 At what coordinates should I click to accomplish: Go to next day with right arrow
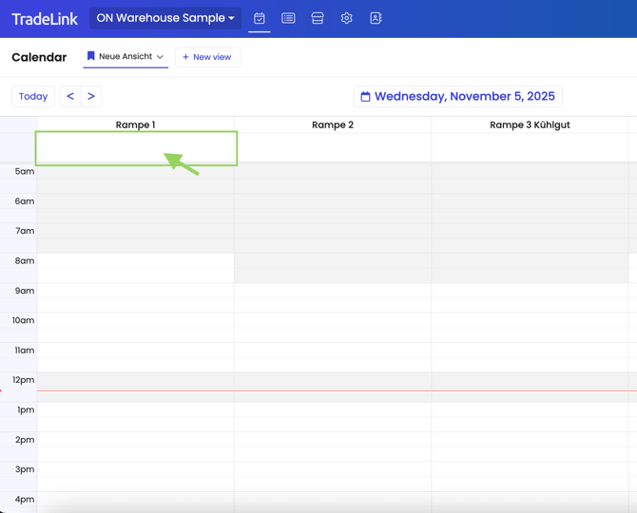click(x=91, y=96)
